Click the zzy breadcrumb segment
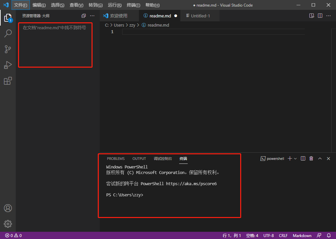Viewport: 336px width, 239px height. (132, 25)
